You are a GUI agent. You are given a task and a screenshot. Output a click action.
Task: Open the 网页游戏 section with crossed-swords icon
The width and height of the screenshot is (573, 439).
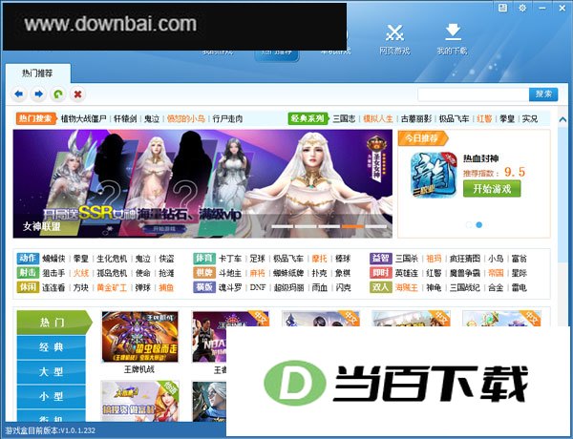[394, 39]
